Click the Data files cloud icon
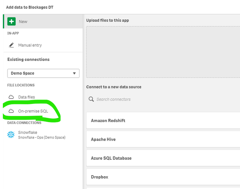 [x=11, y=97]
